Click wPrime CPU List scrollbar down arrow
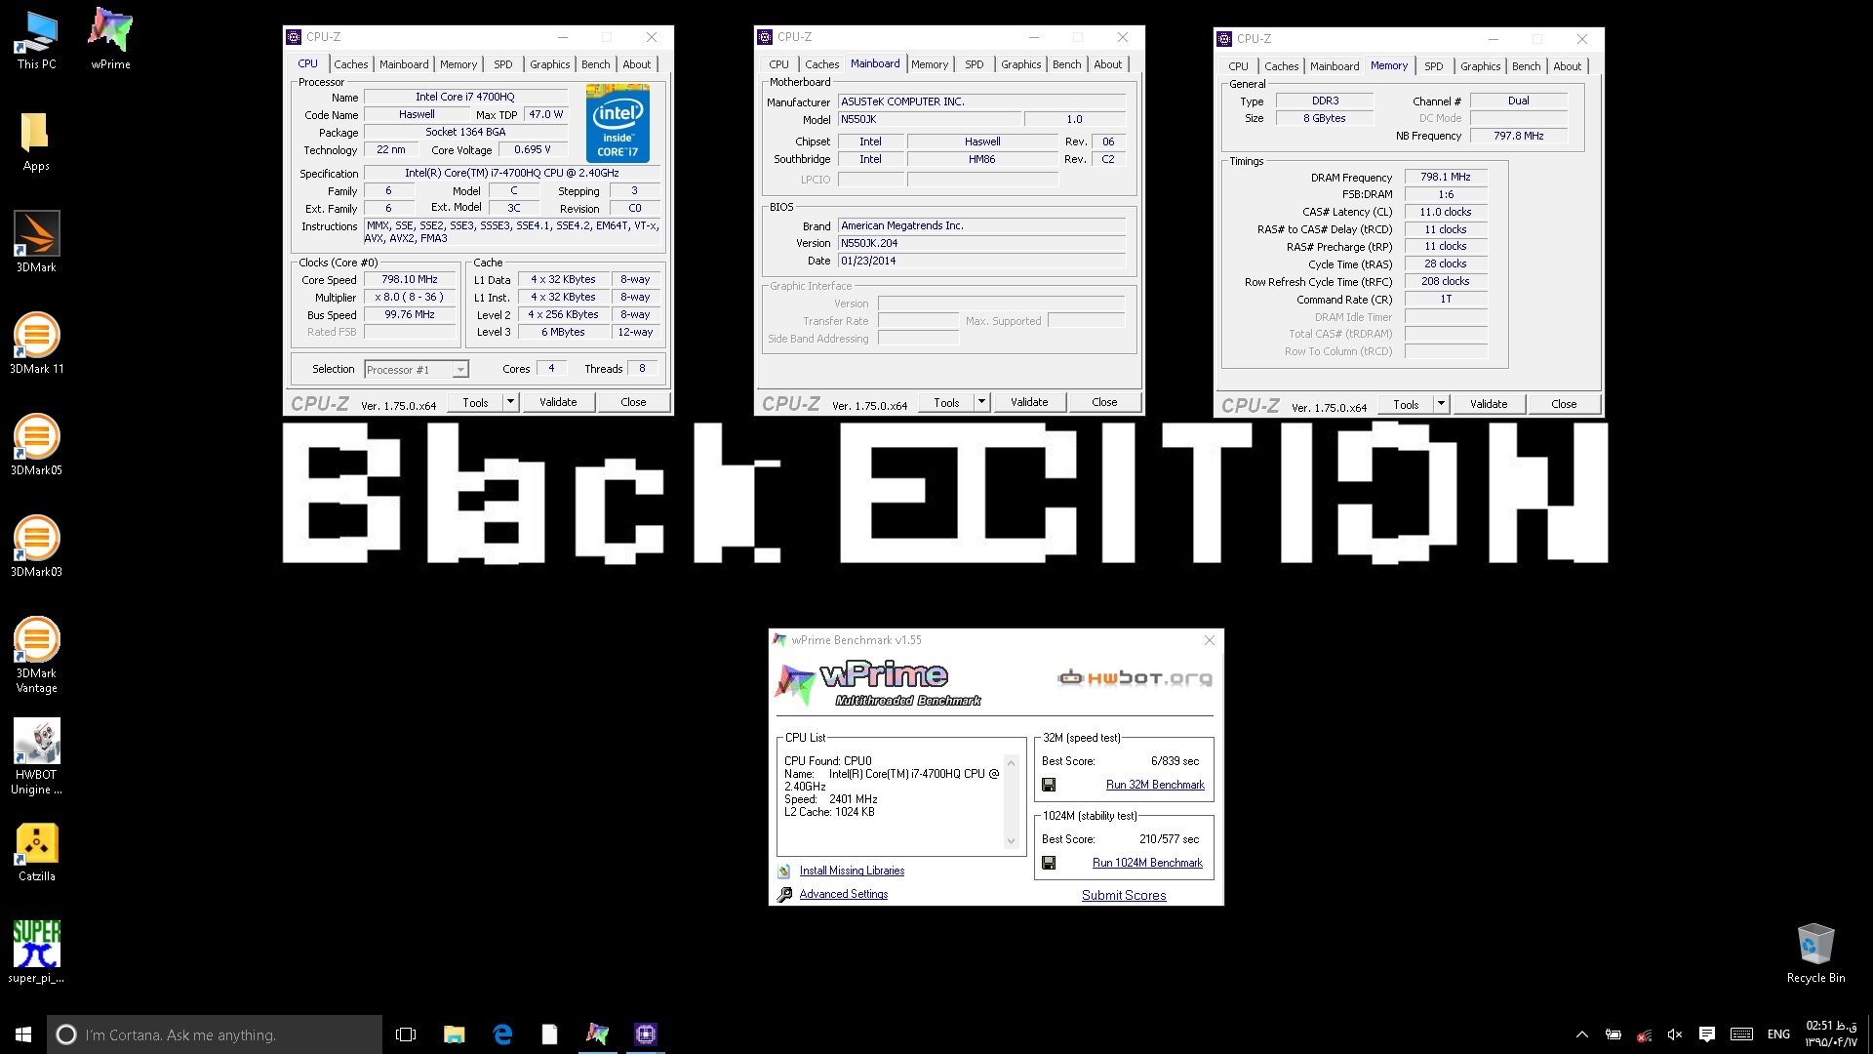Screen dimensions: 1873x1054 (x=1011, y=841)
